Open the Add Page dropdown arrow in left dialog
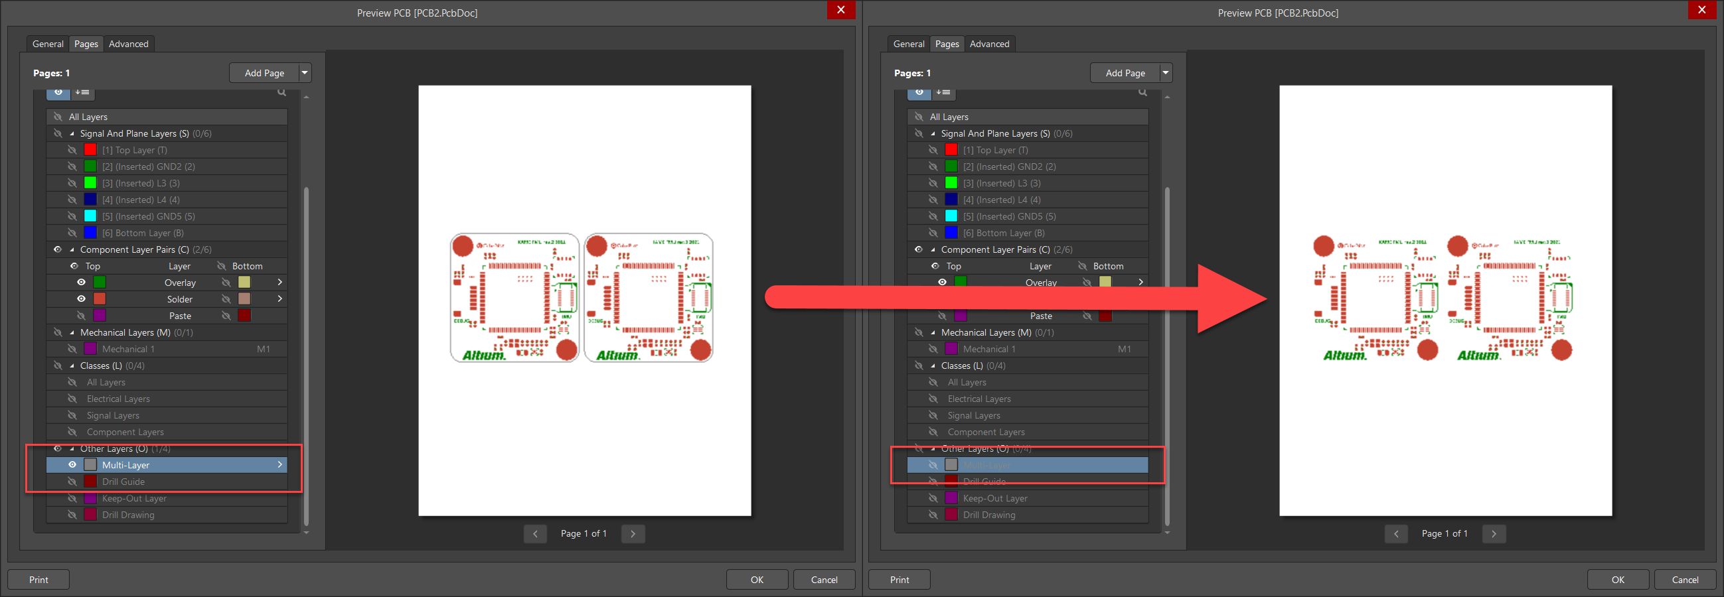The image size is (1724, 597). tap(305, 73)
